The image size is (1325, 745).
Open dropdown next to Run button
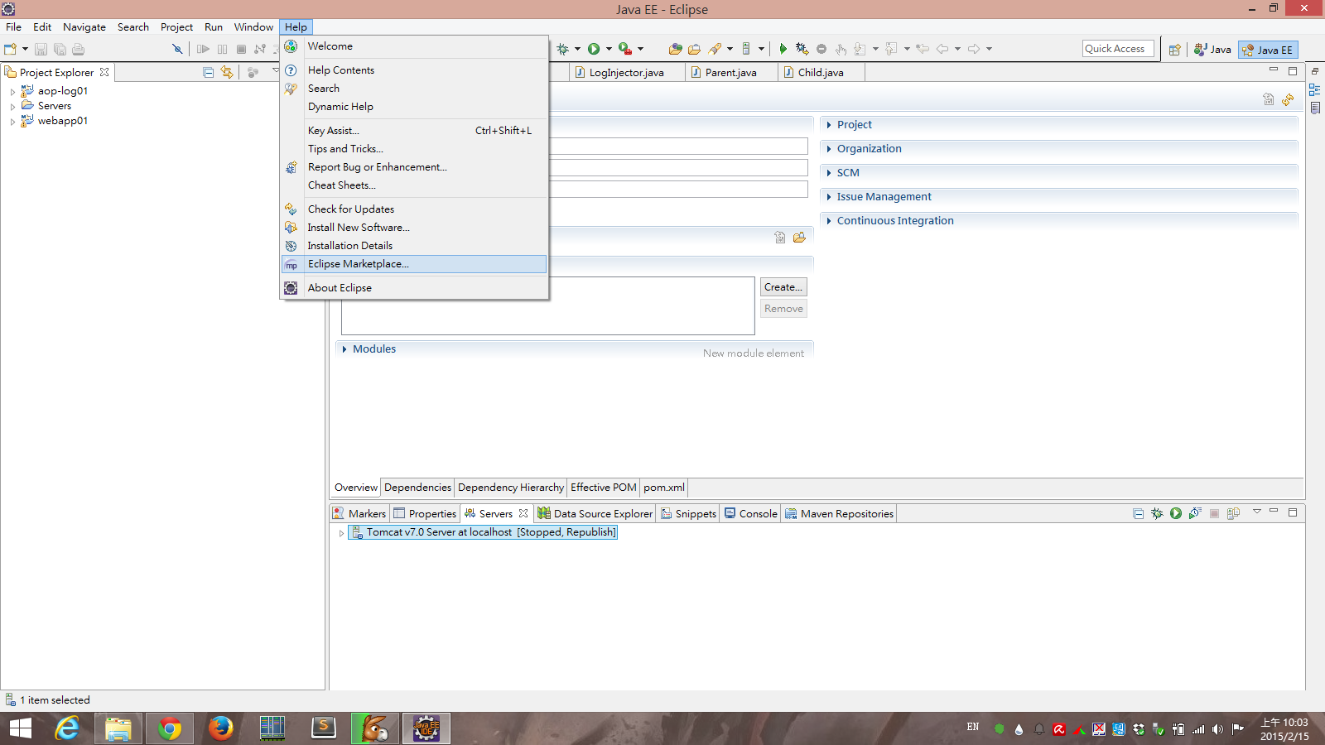pos(609,49)
